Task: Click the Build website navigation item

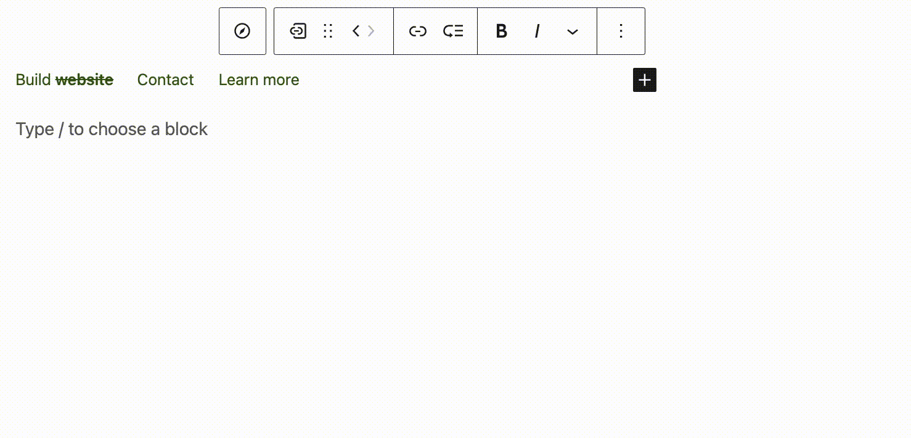Action: tap(64, 80)
